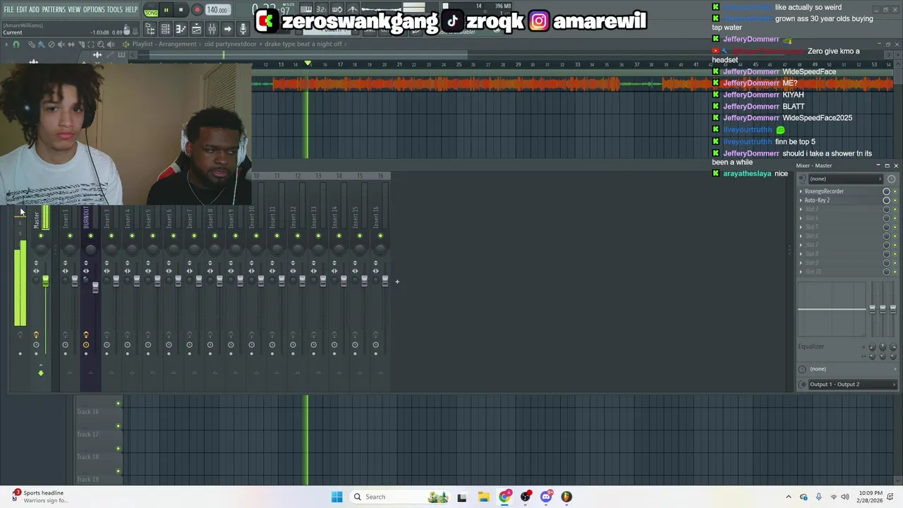Toggle the VoxengoRecorder effect enable light
Viewport: 903px width, 508px height.
tap(895, 191)
